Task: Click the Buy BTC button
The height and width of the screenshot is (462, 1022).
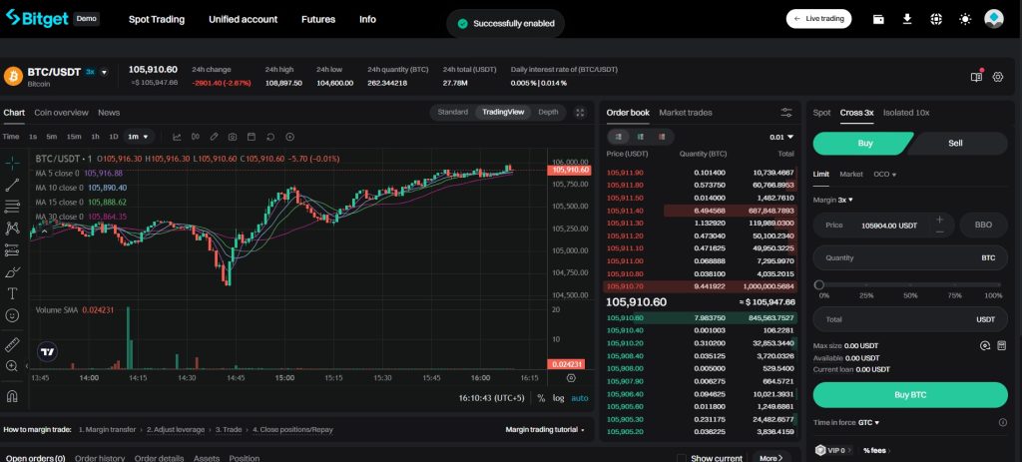Action: pyautogui.click(x=910, y=395)
